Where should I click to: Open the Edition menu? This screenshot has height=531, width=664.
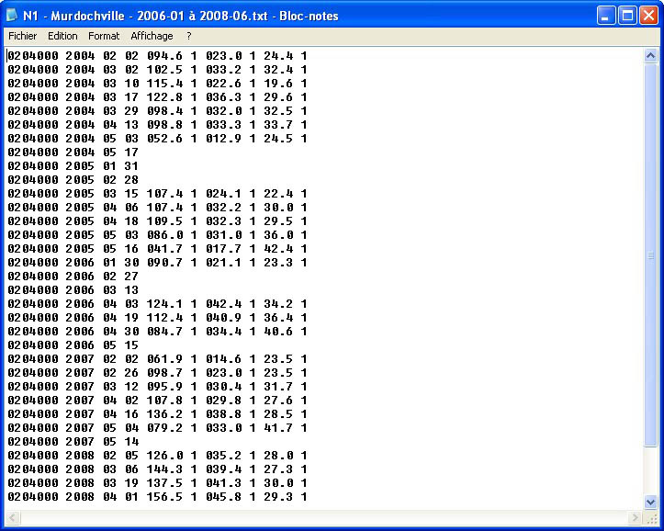62,36
